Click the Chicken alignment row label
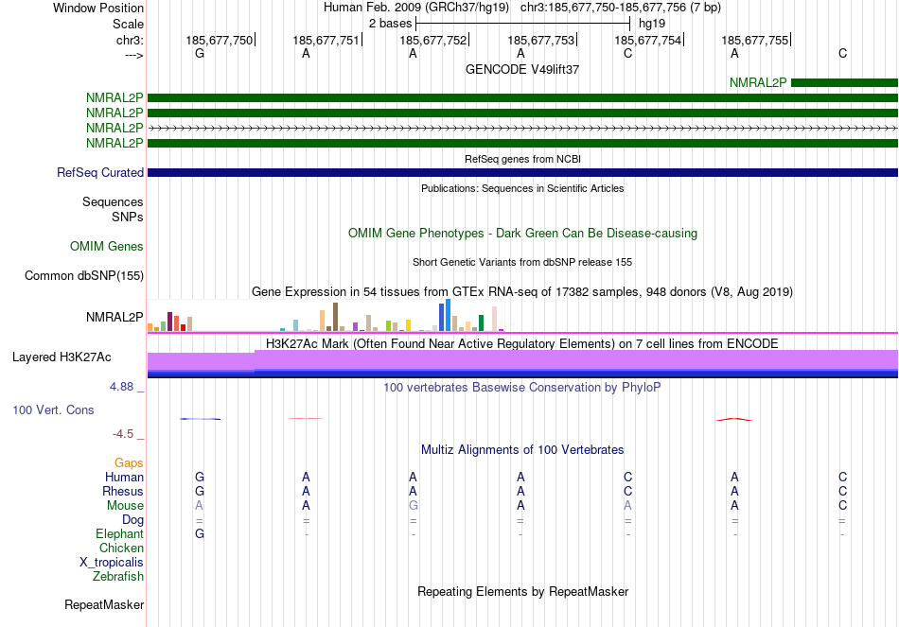899x627 pixels. click(x=121, y=548)
